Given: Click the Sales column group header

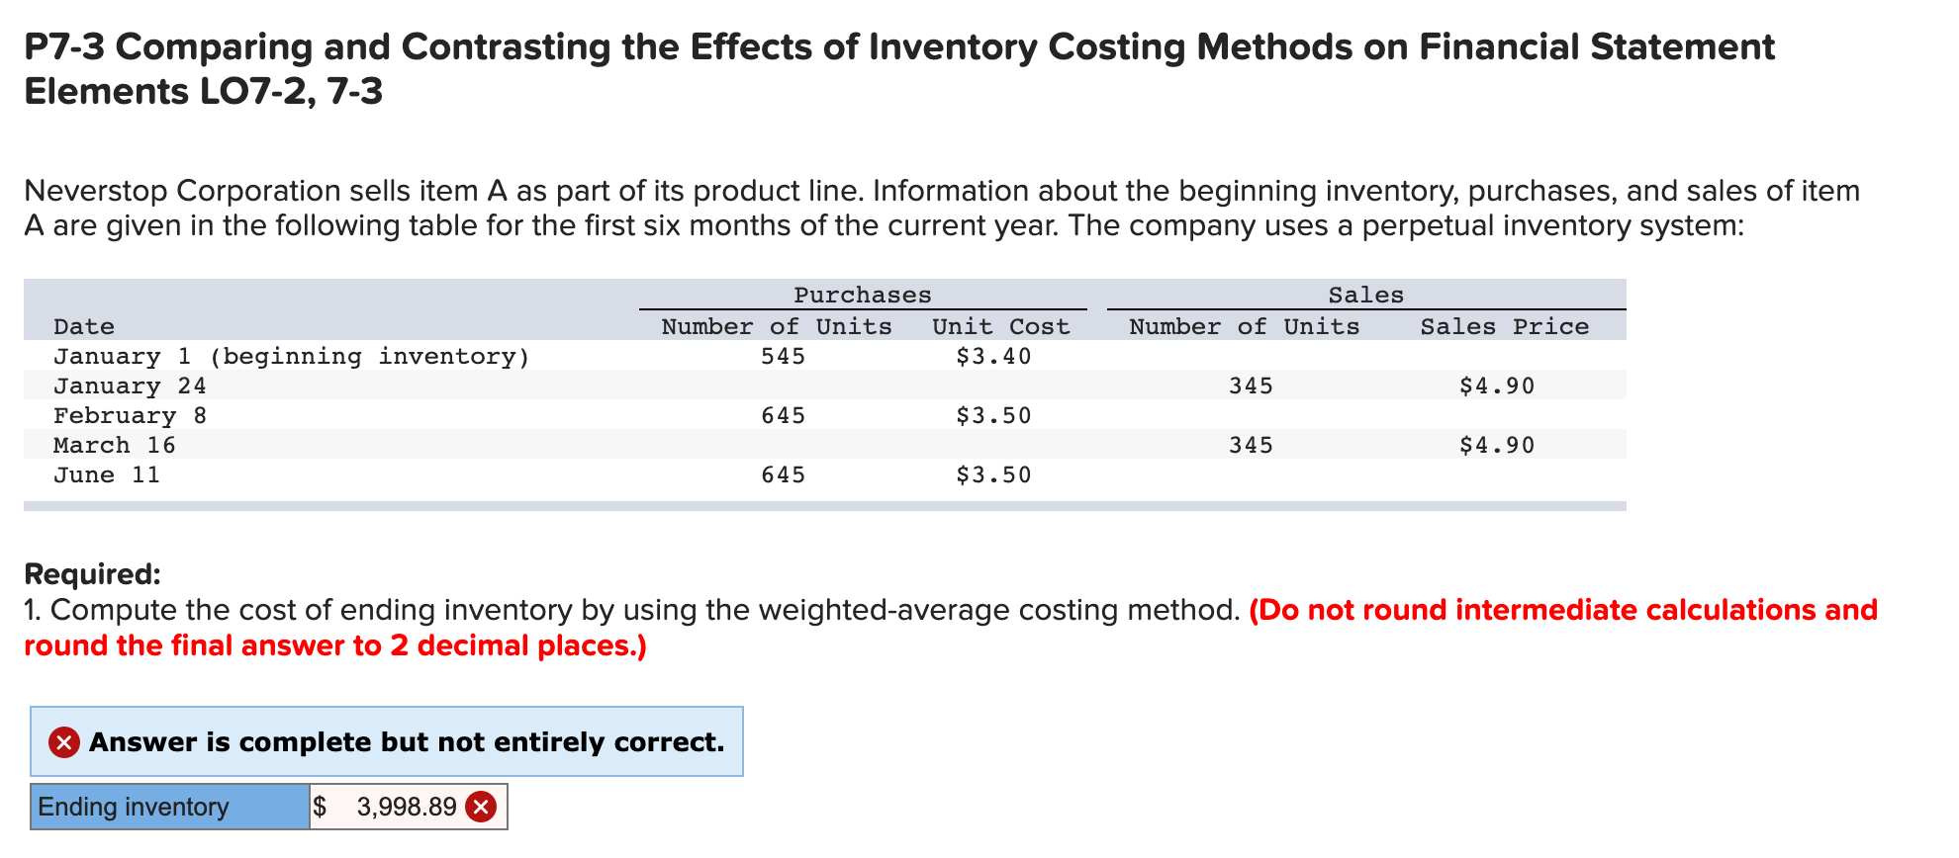Looking at the screenshot, I should (x=1366, y=295).
